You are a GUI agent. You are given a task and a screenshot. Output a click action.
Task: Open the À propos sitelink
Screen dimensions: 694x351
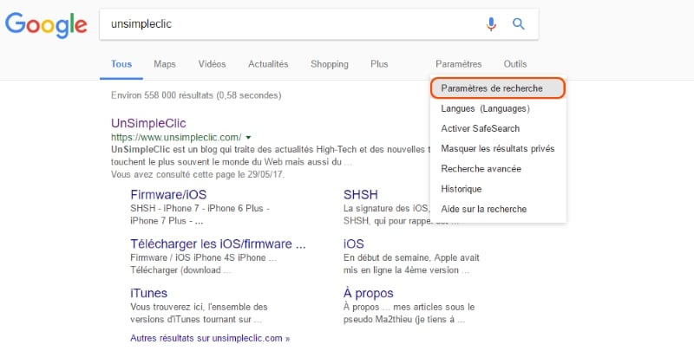[x=368, y=293]
